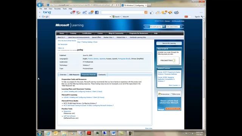Image resolution: width=242 pixels, height=136 pixels.
Task: Click the Microsoft Learning logo
Action: coord(70,25)
